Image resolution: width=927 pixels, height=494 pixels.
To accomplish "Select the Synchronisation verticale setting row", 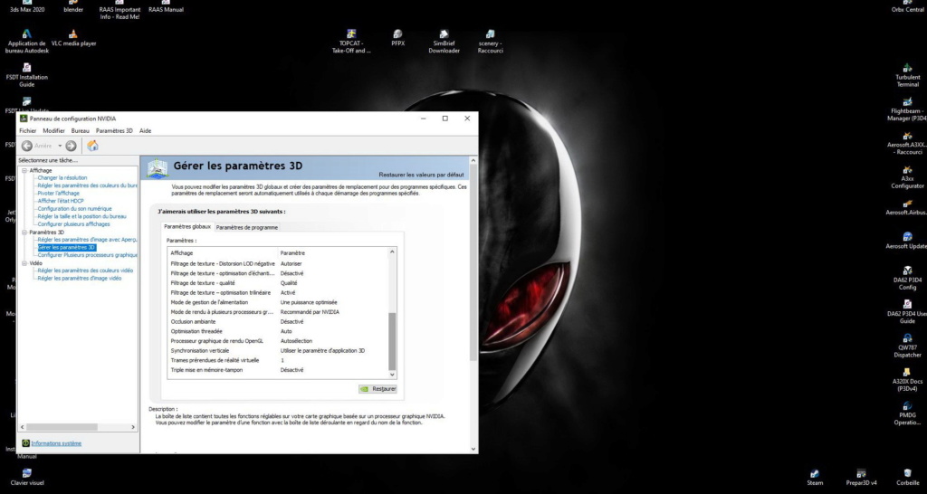I will coord(278,351).
